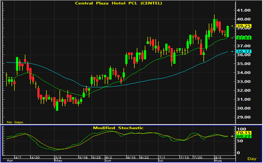Click the last green candlestick on the chart
Image resolution: width=263 pixels, height=163 pixels.
tap(227, 31)
